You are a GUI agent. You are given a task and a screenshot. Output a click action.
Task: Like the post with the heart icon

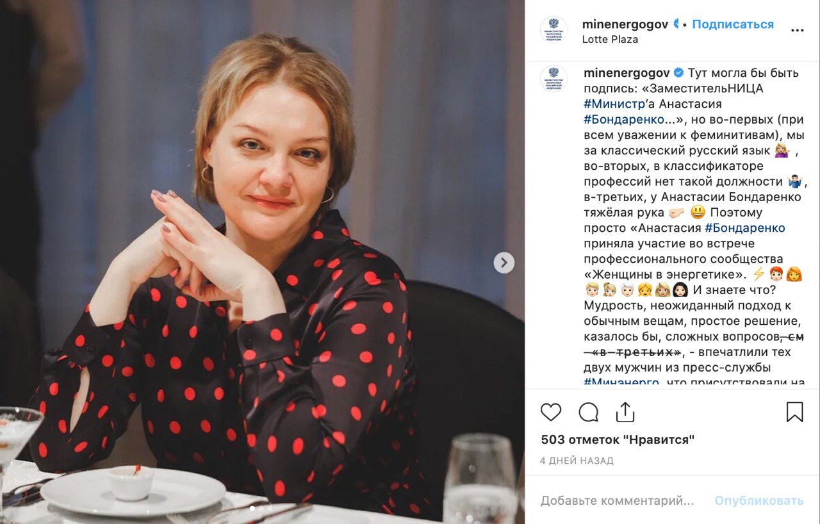[x=551, y=412]
